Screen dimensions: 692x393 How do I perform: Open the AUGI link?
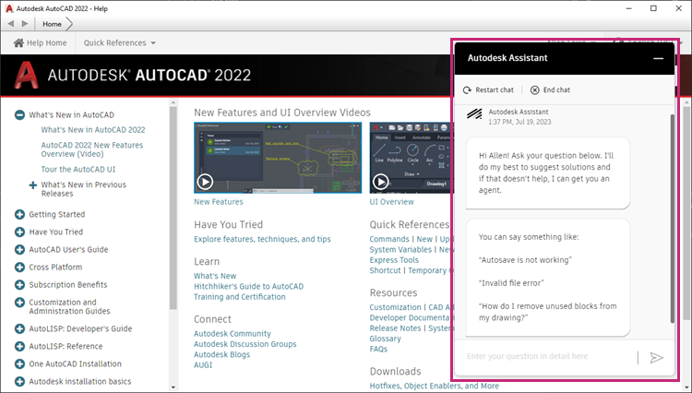[x=203, y=365]
